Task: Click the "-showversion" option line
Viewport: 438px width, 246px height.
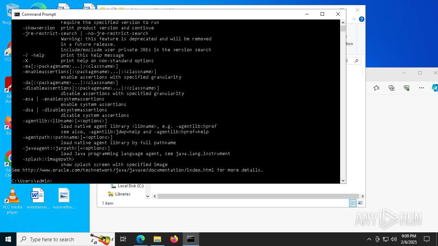Action: tap(88, 28)
